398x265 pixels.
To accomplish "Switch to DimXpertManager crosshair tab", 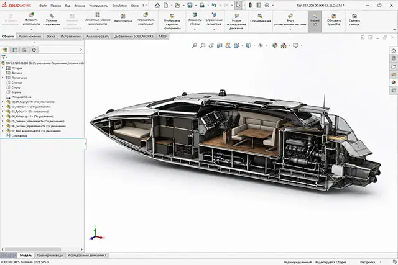I will [34, 50].
